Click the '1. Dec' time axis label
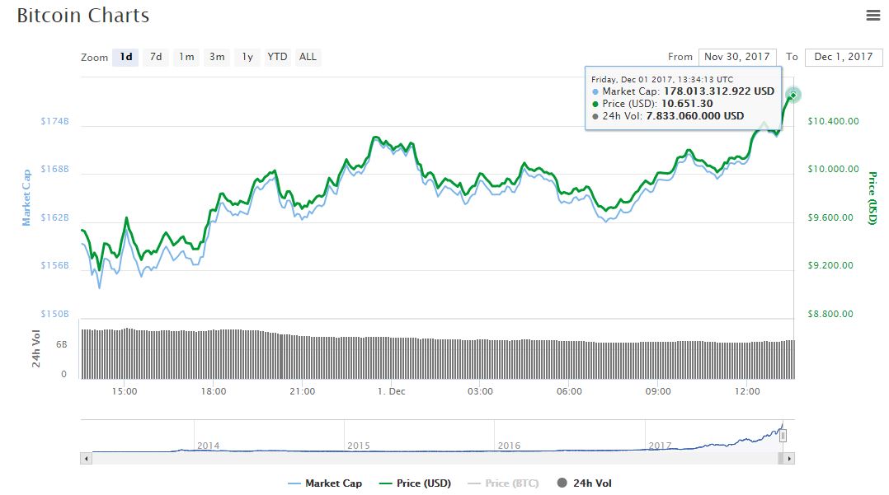Screen dimensions: 889x495 (391, 391)
